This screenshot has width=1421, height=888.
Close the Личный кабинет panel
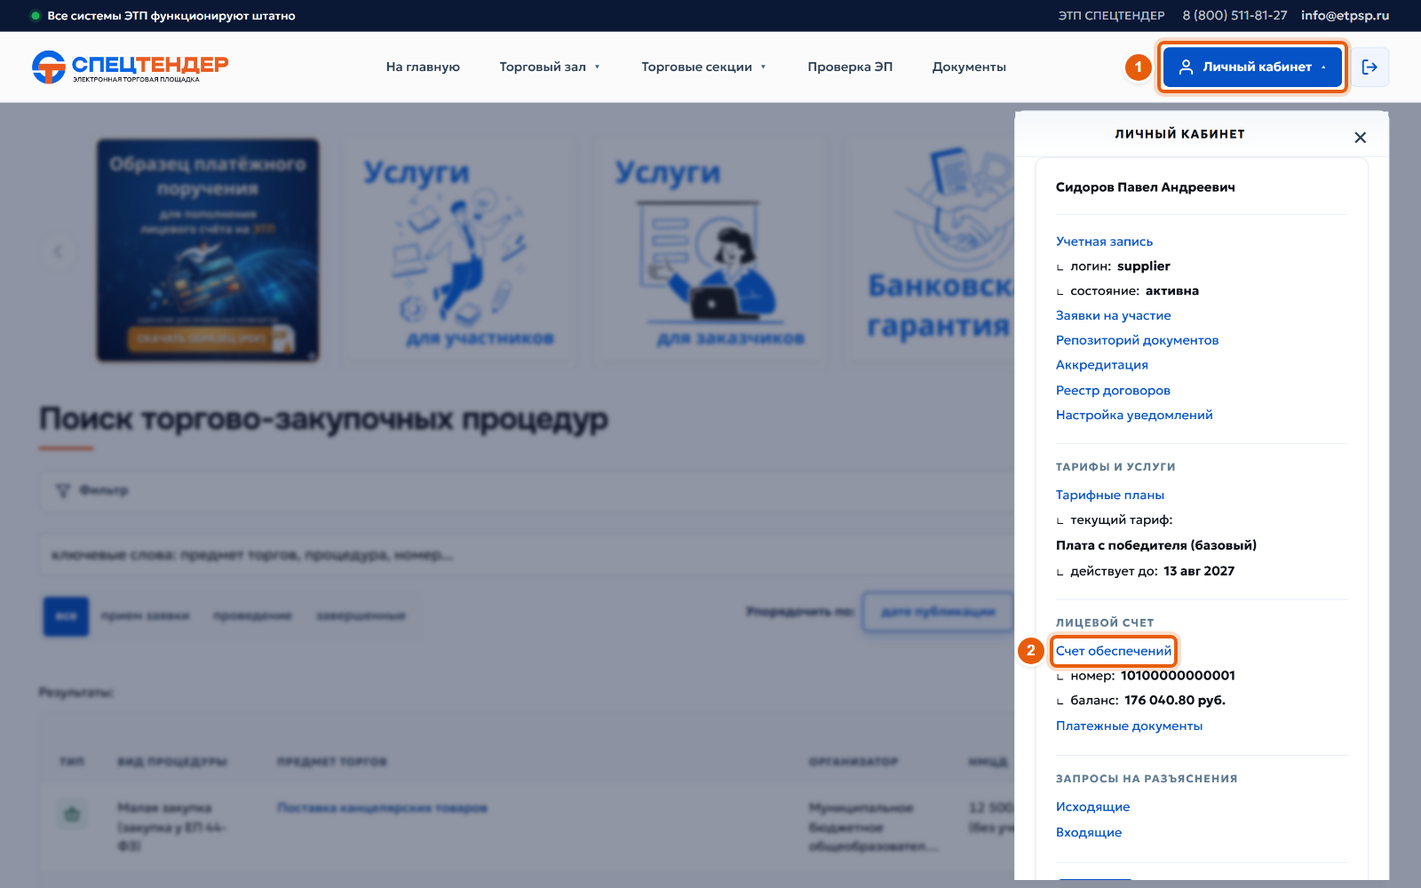pyautogui.click(x=1360, y=138)
